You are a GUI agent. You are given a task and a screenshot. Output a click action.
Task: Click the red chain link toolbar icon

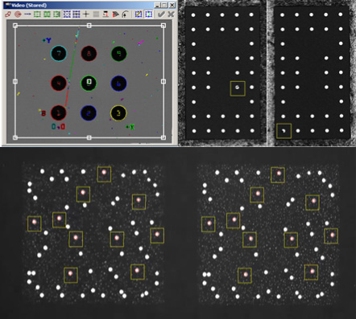(8, 14)
